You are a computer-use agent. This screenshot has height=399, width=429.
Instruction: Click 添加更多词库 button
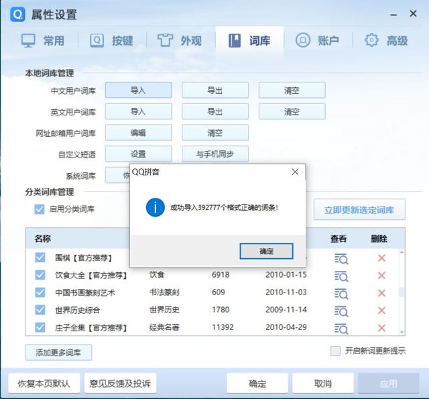tap(58, 353)
